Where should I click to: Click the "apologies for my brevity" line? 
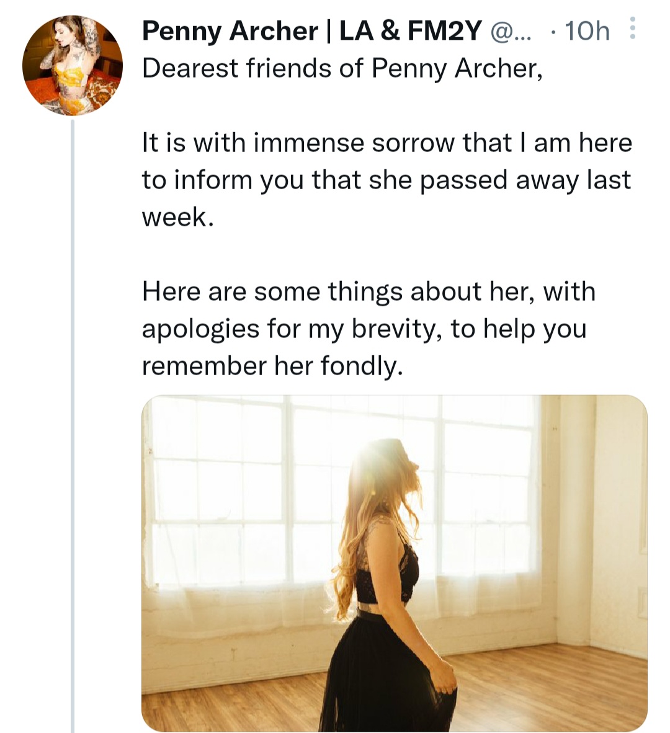click(364, 329)
